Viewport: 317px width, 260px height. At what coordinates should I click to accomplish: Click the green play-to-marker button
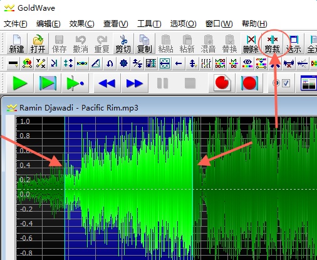point(75,83)
